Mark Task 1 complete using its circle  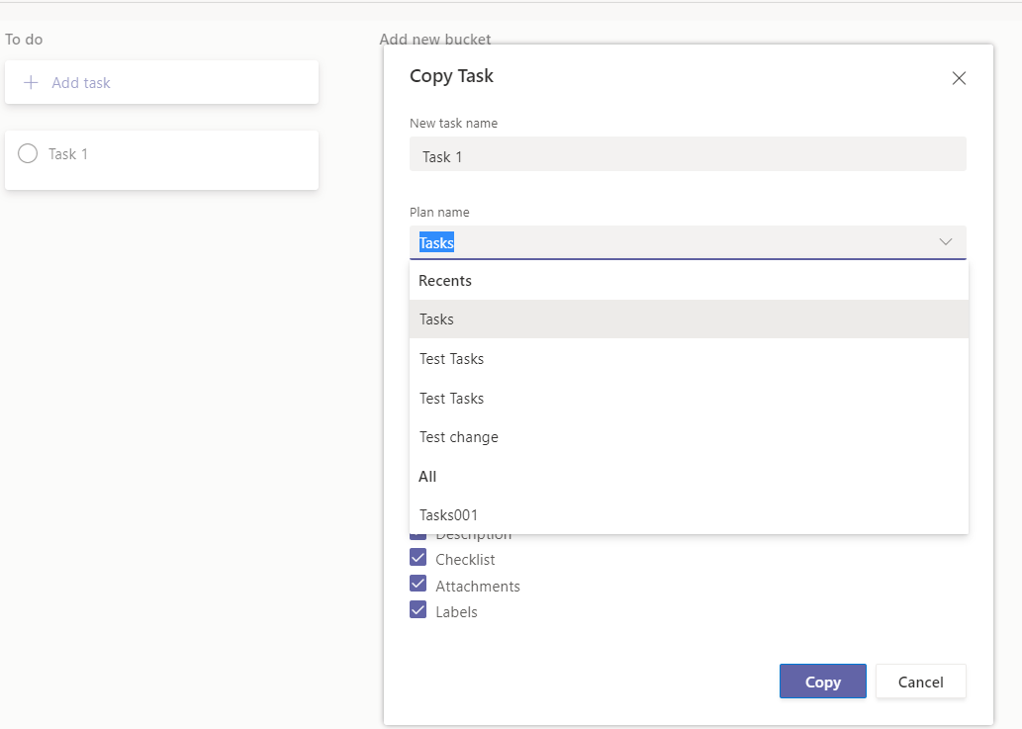[28, 153]
